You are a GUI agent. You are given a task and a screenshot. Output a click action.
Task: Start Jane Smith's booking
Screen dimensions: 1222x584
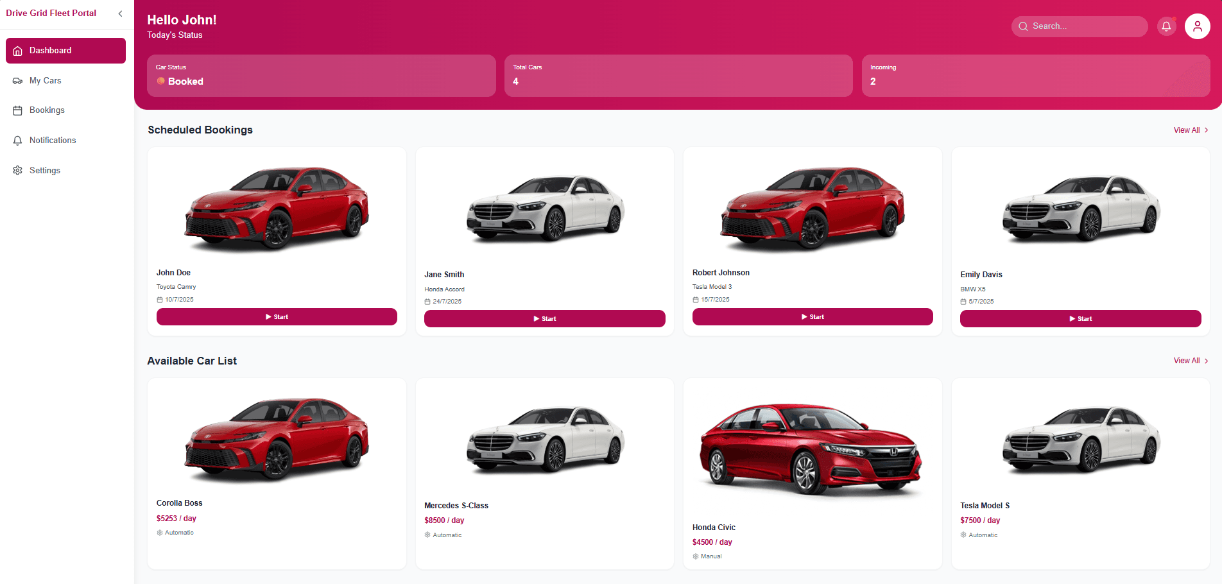[x=545, y=319]
